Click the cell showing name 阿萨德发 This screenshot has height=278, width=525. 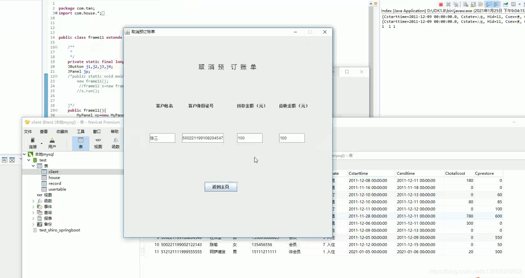click(x=218, y=252)
